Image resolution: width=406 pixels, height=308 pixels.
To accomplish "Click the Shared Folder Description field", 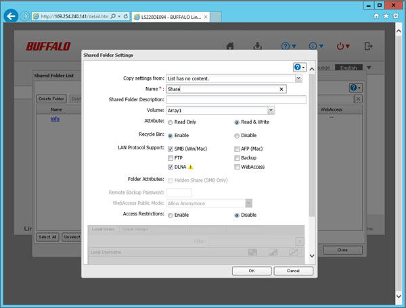I will pos(236,100).
